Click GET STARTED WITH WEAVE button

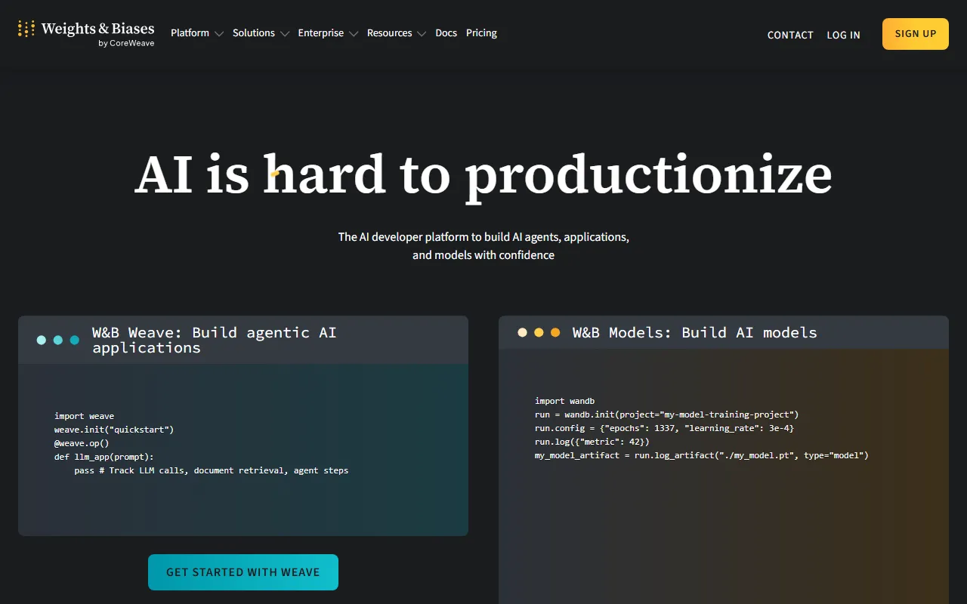(243, 572)
